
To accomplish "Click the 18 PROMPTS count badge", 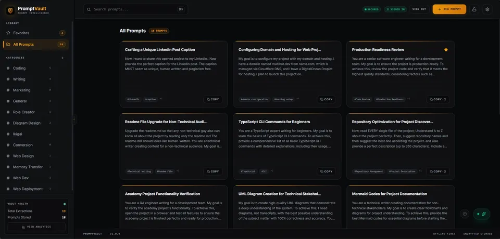I will coord(159,31).
